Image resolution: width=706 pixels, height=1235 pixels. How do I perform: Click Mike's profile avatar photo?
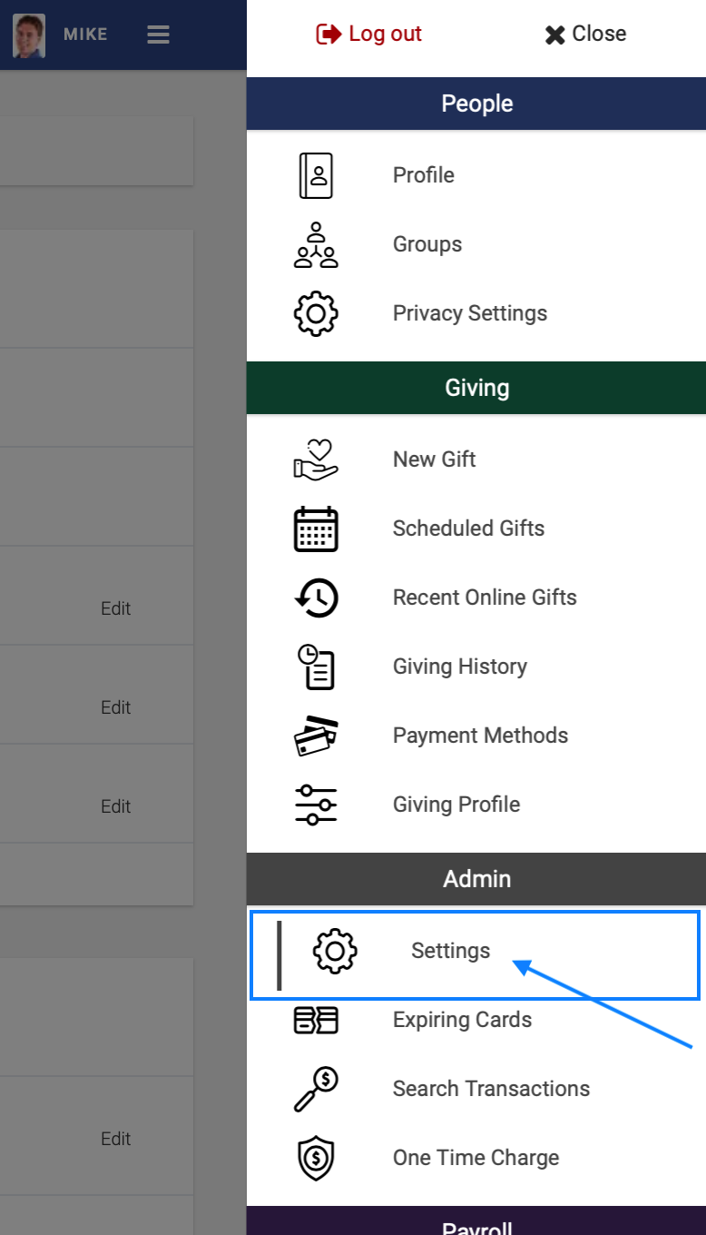click(x=29, y=35)
